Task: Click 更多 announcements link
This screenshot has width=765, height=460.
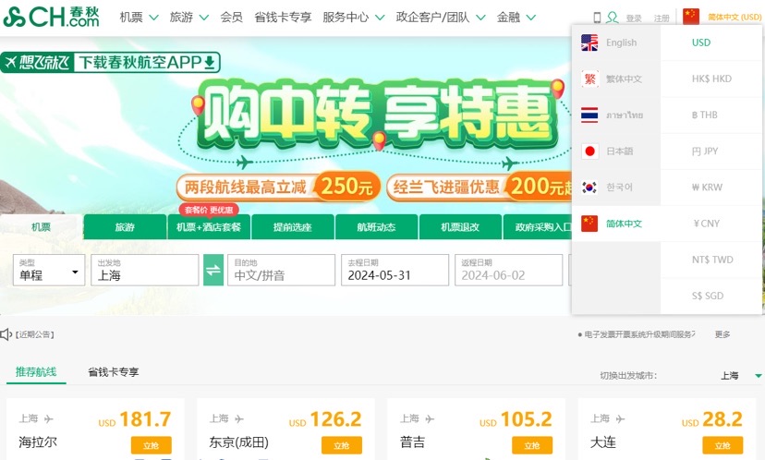Action: tap(722, 334)
